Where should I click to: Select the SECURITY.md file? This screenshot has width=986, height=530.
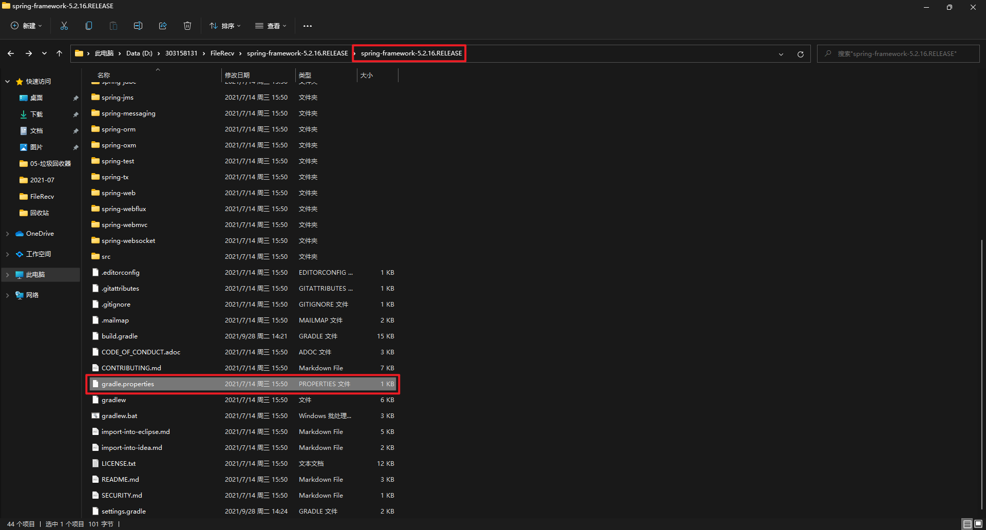click(x=243, y=495)
